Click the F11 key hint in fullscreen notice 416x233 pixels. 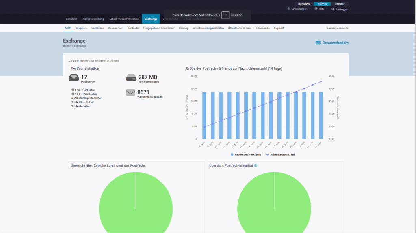(225, 15)
